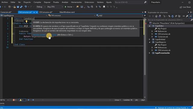Open the objC member dropdown
The width and height of the screenshot is (193, 109).
pyautogui.click(x=120, y=15)
